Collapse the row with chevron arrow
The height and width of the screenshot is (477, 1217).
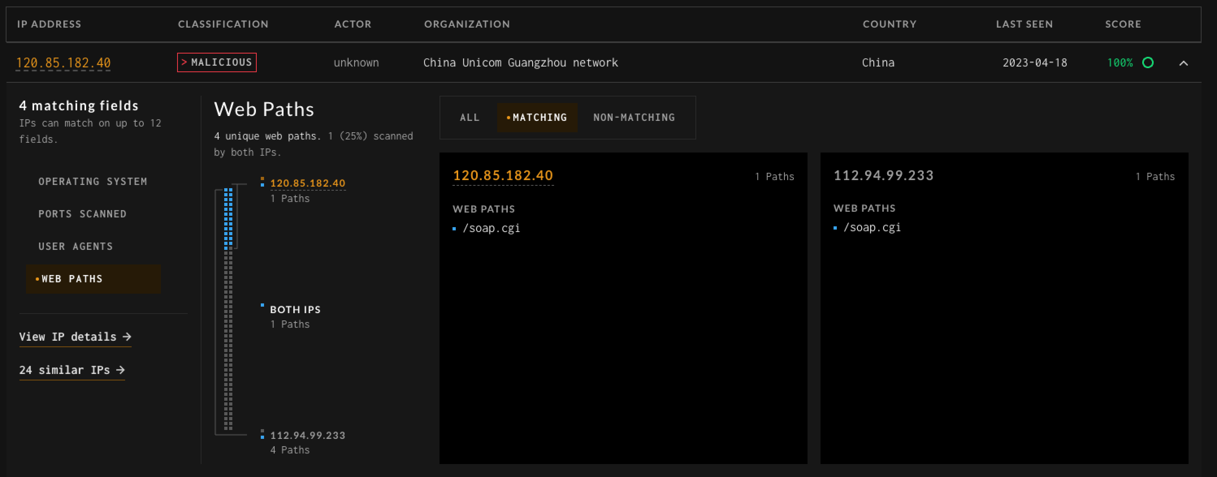(x=1183, y=63)
